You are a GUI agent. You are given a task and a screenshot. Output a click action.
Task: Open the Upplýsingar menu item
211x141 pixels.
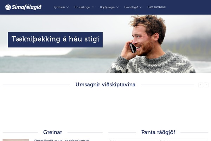pos(107,7)
